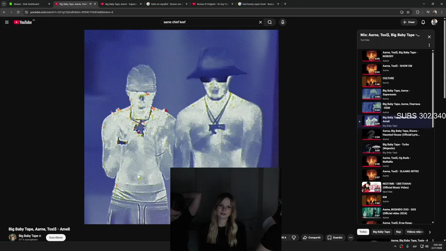Screen dimensions: 446x251
Task: Switch to texto en español search tab
Action: [167, 4]
